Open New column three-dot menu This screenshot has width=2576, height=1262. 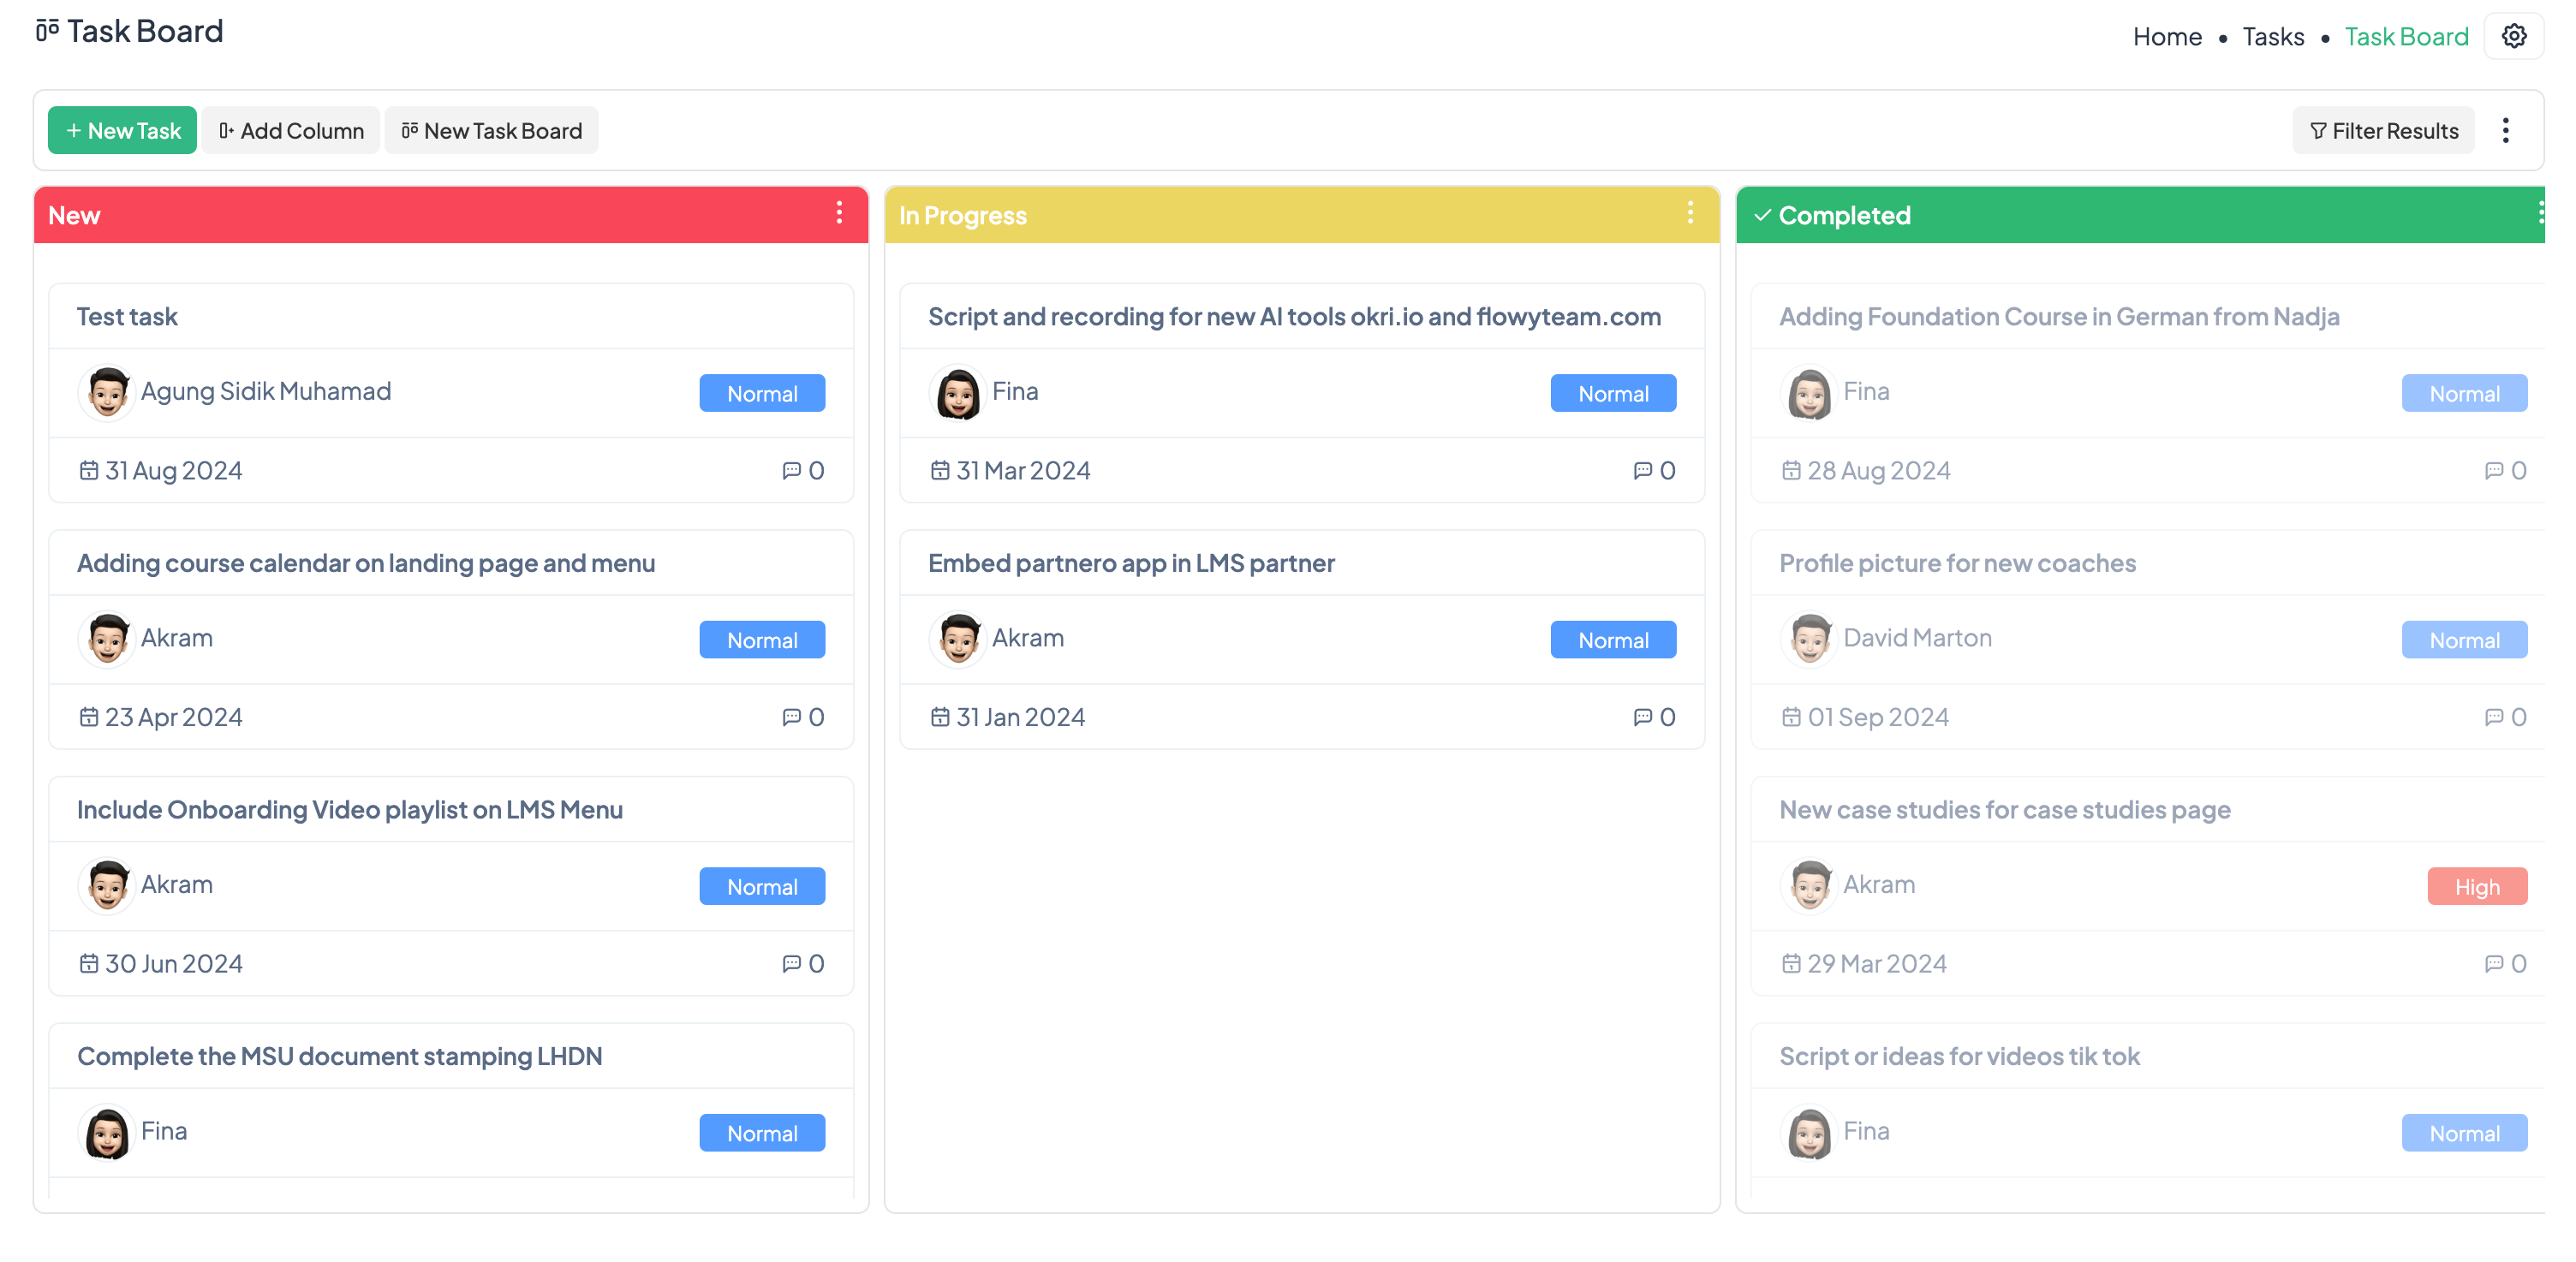pos(839,213)
